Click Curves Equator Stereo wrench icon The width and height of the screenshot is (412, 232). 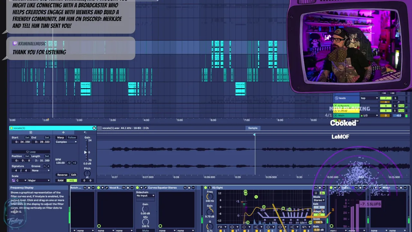tap(145, 188)
